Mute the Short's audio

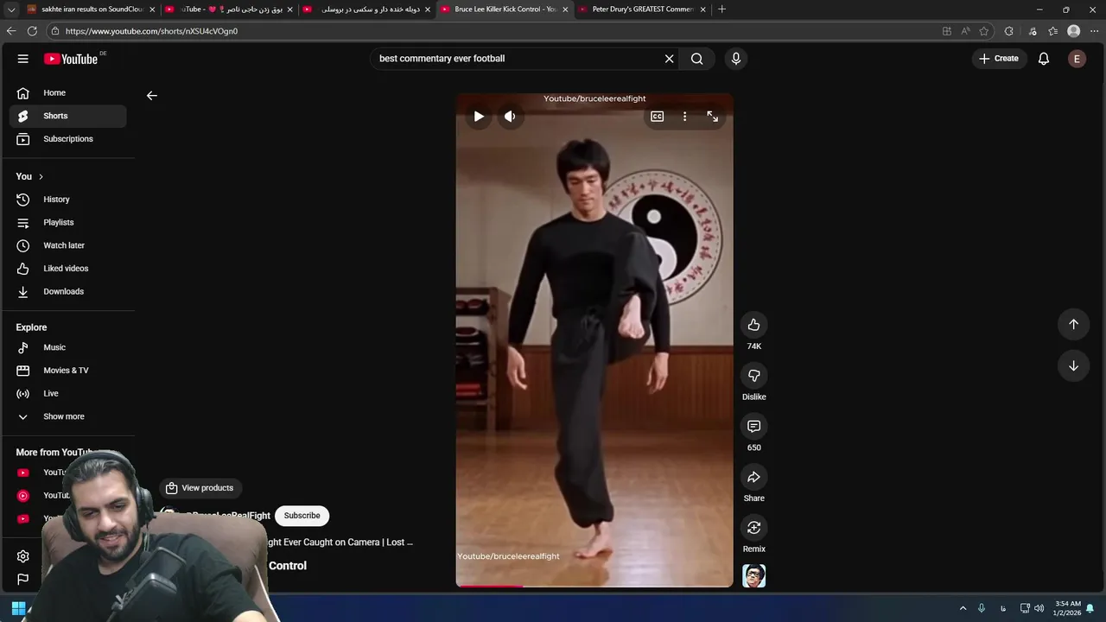tap(510, 117)
